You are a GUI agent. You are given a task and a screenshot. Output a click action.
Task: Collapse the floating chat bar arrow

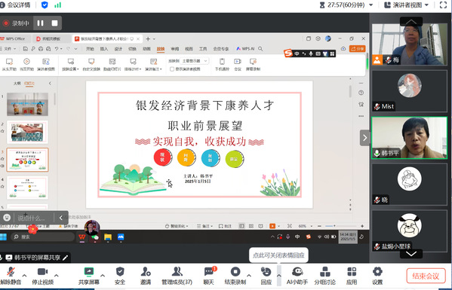click(61, 218)
